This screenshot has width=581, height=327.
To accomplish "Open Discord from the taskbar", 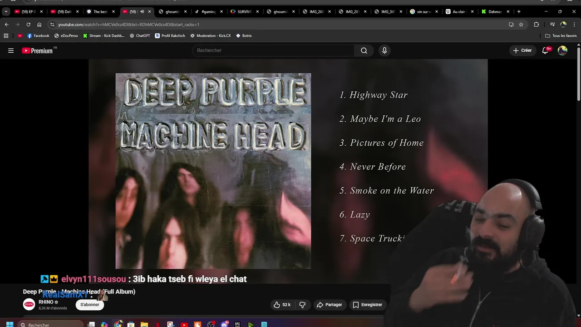I will 224,324.
